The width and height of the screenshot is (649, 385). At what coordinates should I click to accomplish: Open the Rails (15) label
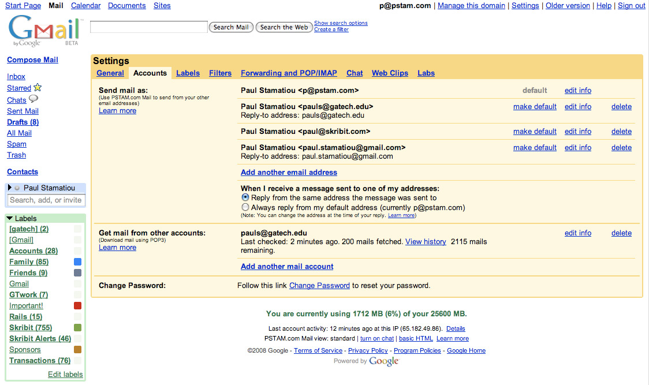click(x=25, y=317)
